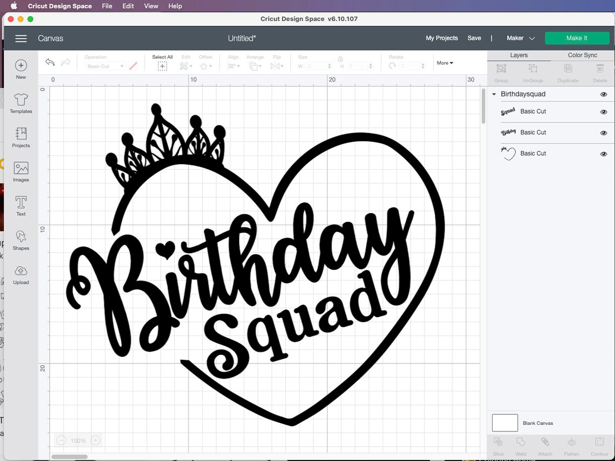Open the Shapes panel
Screen dimensions: 615x461
pos(21,240)
